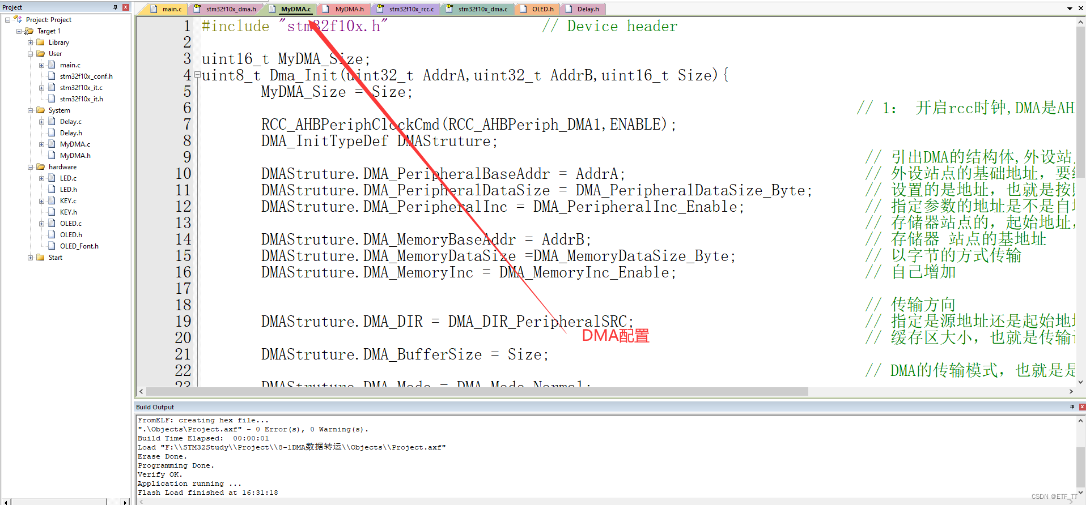Image resolution: width=1086 pixels, height=505 pixels.
Task: Fold the Dma_Init function at line 4
Action: tap(197, 75)
